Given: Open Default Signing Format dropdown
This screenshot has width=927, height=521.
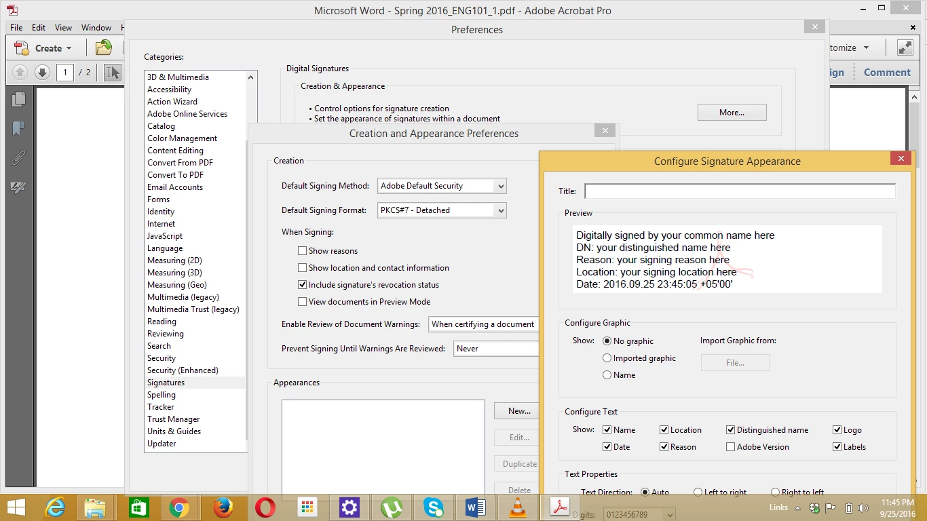Looking at the screenshot, I should (442, 210).
